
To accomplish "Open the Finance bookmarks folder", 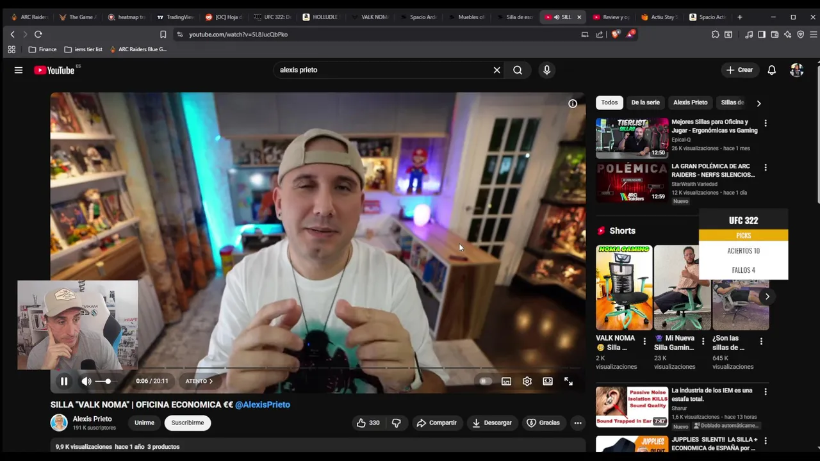I will coord(42,49).
